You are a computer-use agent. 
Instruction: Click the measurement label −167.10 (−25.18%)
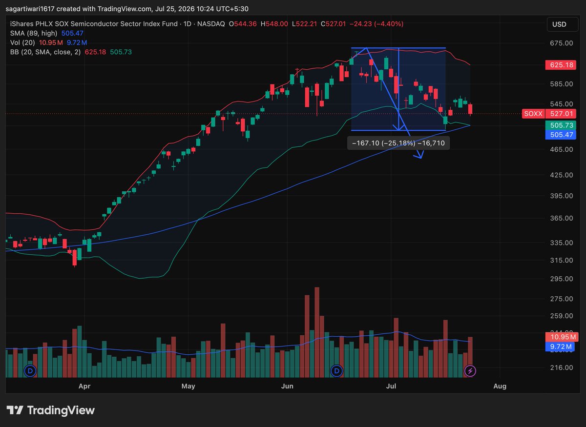(398, 143)
